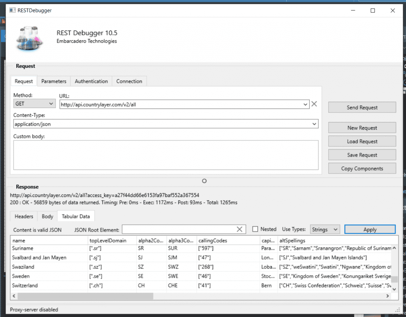Open the Content-Type combo box
This screenshot has height=317, width=406.
(166, 124)
